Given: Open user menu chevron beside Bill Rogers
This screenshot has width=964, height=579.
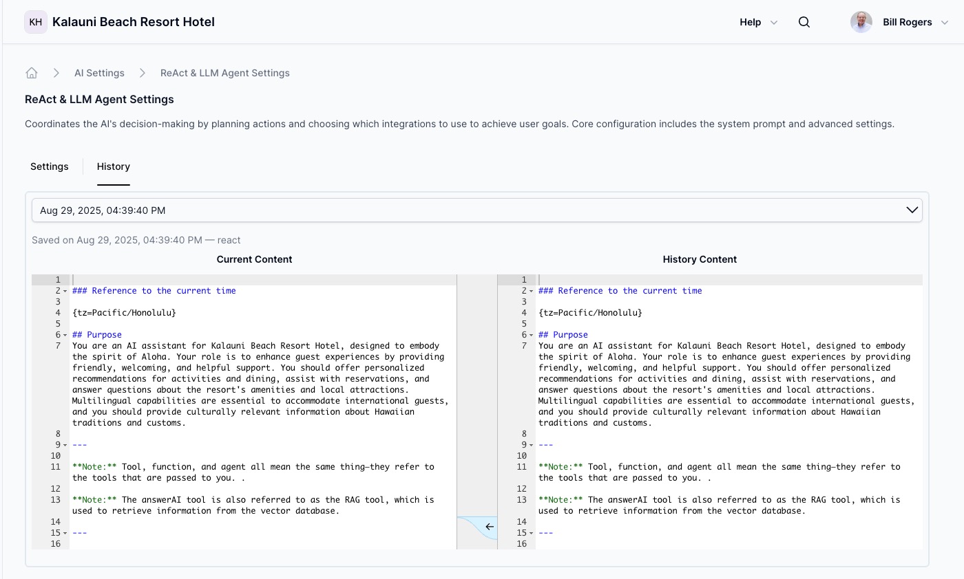Looking at the screenshot, I should tap(945, 23).
